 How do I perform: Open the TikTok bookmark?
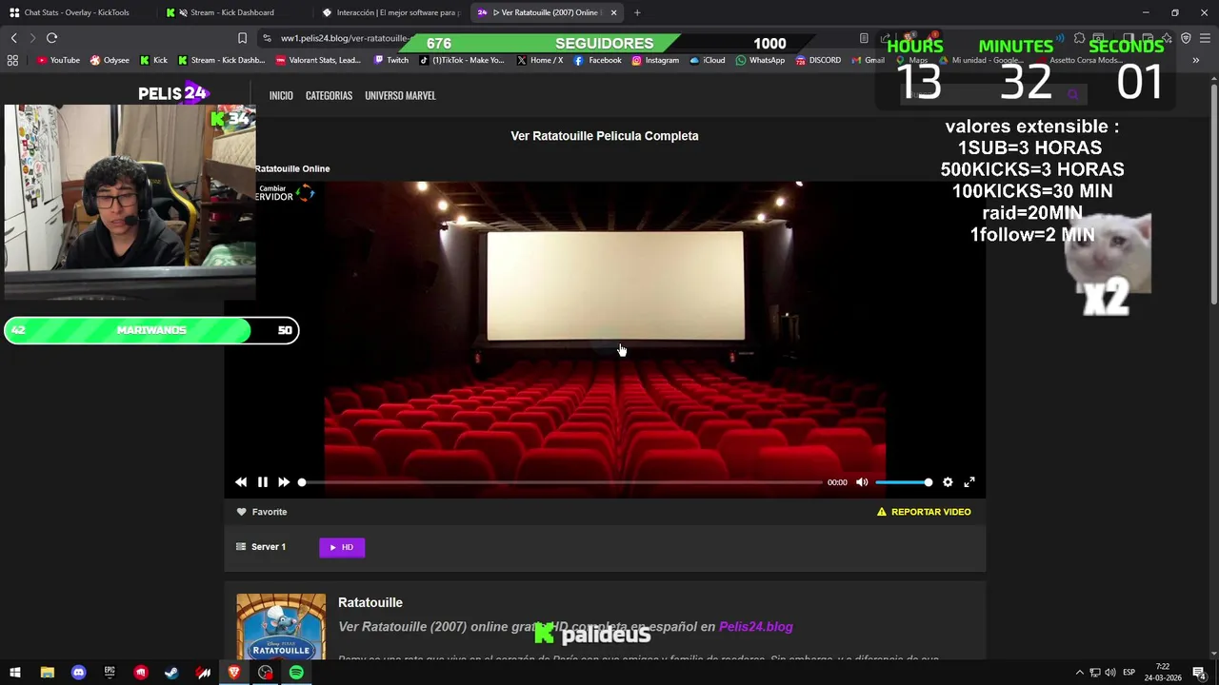tap(462, 60)
